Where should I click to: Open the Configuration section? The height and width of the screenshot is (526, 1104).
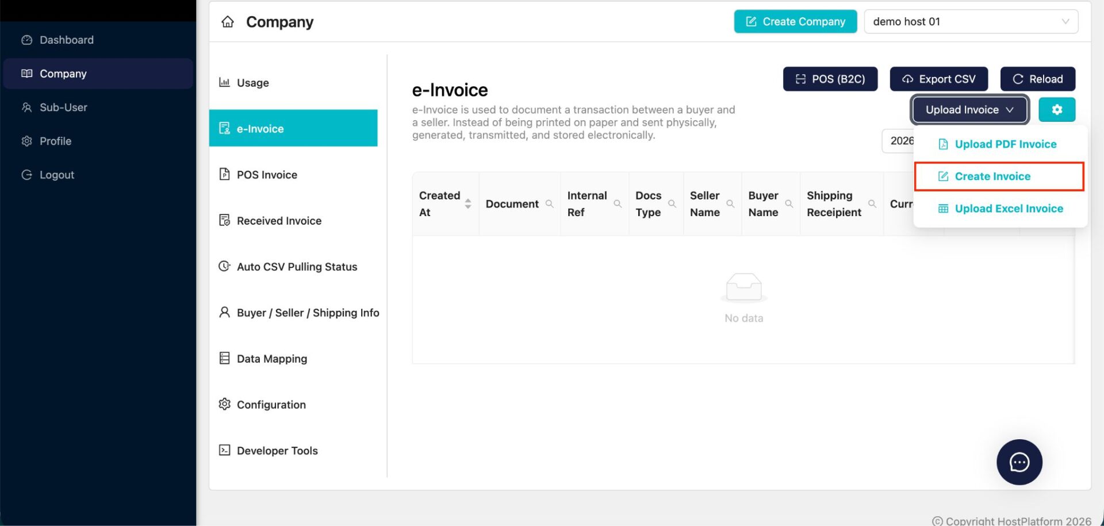293,404
